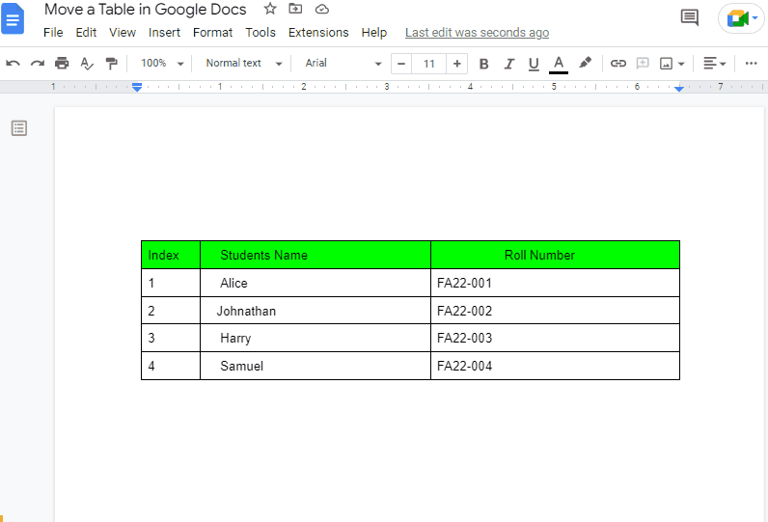Click the 'FA22-004' cell

[x=555, y=366]
